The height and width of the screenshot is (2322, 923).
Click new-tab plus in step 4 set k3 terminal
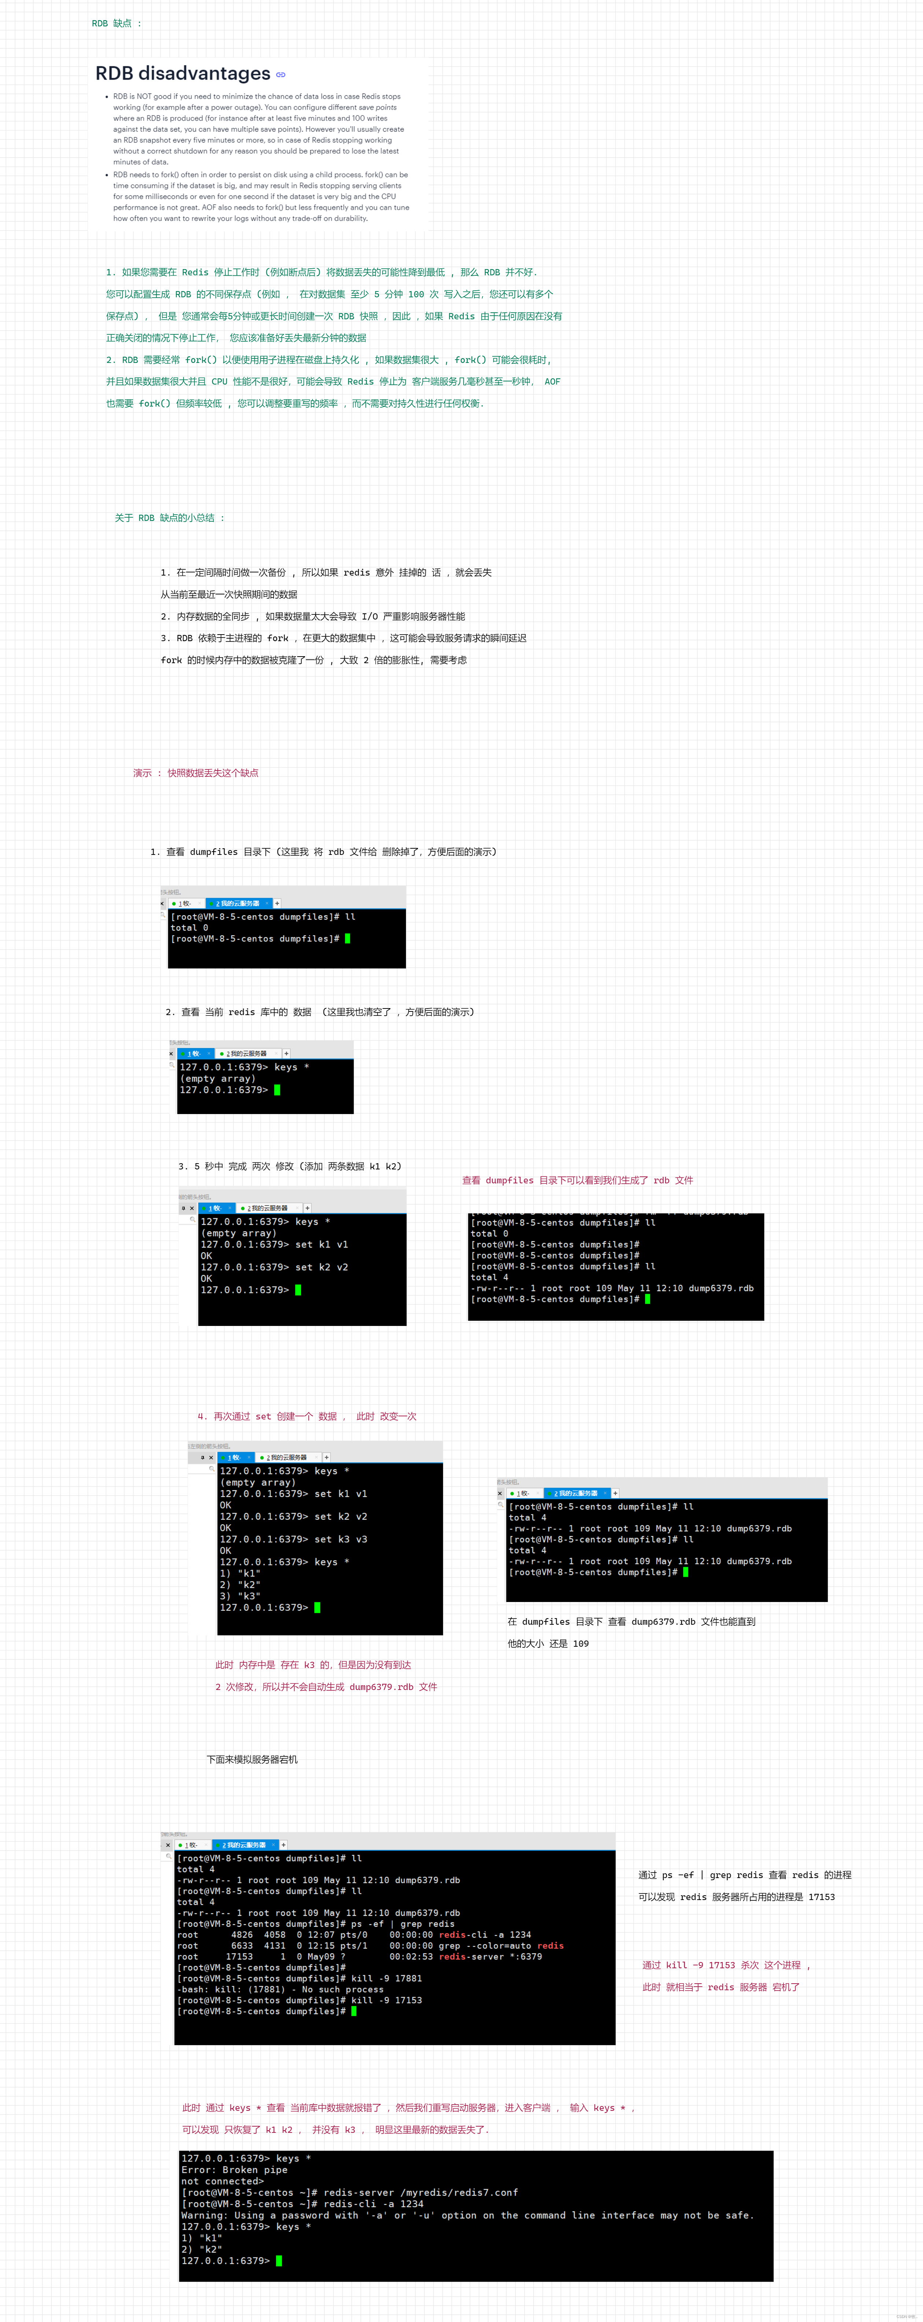[326, 1458]
